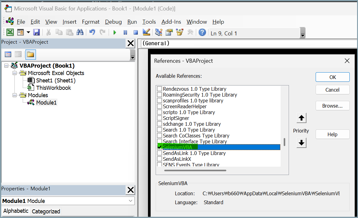The width and height of the screenshot is (358, 218).
Task: Redo the last action
Action: point(102,32)
